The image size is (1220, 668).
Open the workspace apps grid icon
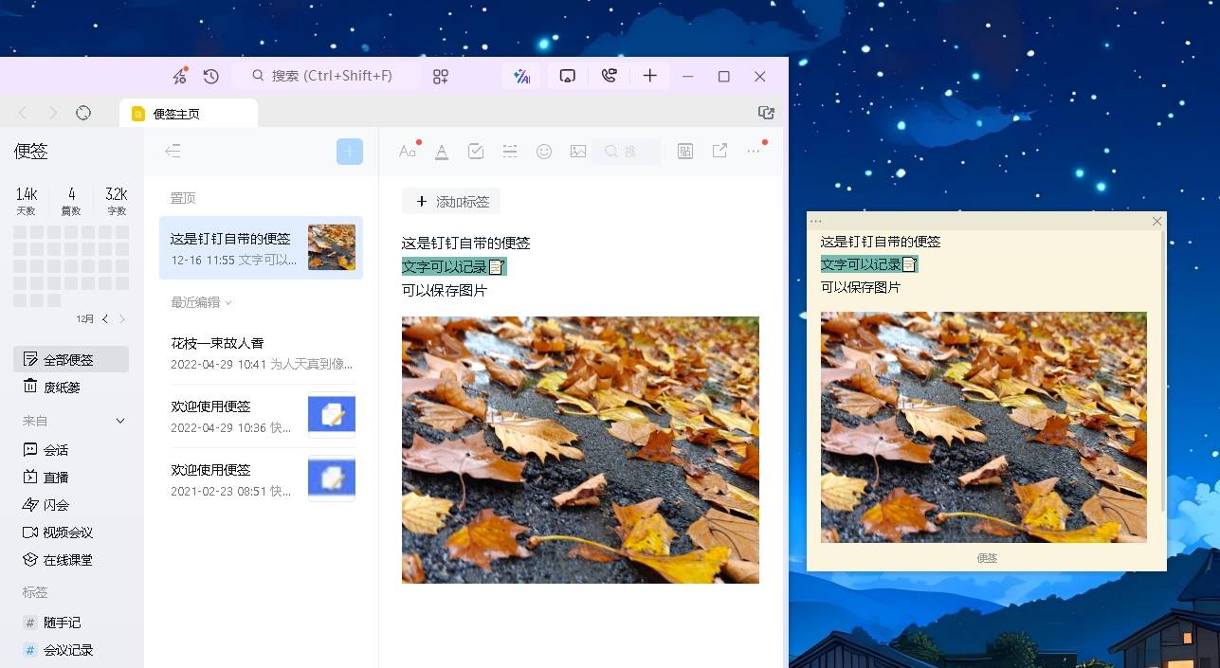tap(440, 76)
